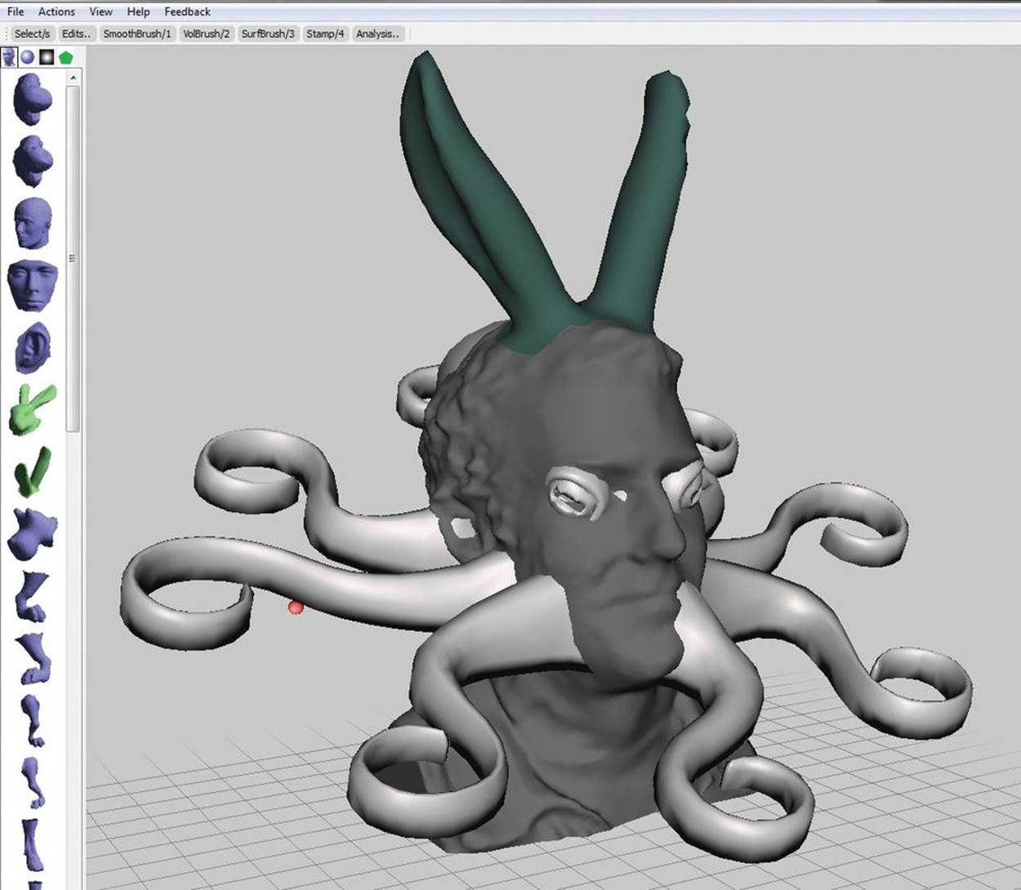Select the light green bunny ears part
The image size is (1021, 890).
[33, 409]
